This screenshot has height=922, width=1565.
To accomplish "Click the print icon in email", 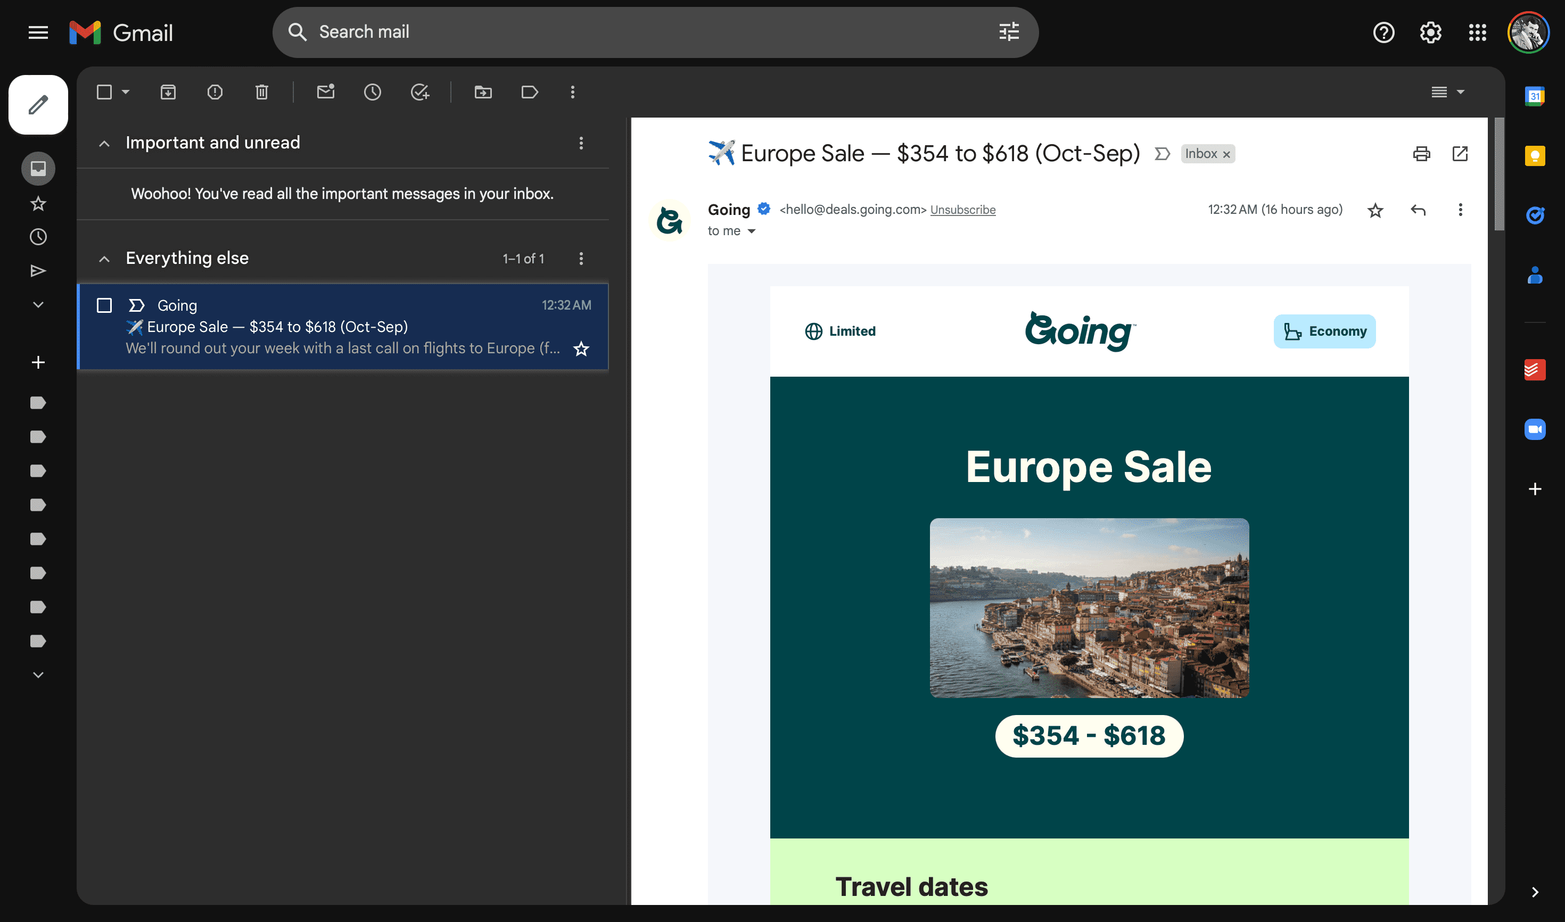I will pos(1421,153).
